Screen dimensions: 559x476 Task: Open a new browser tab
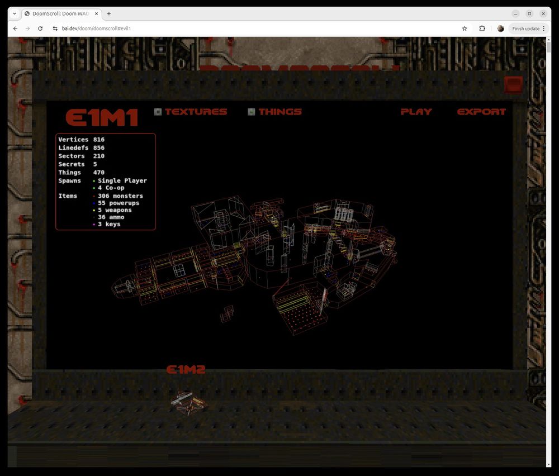pos(109,13)
